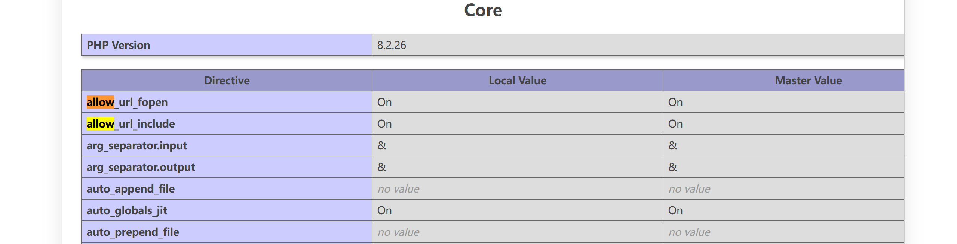The width and height of the screenshot is (957, 244).
Task: Click auto_prepend_file master no value
Action: tap(689, 232)
